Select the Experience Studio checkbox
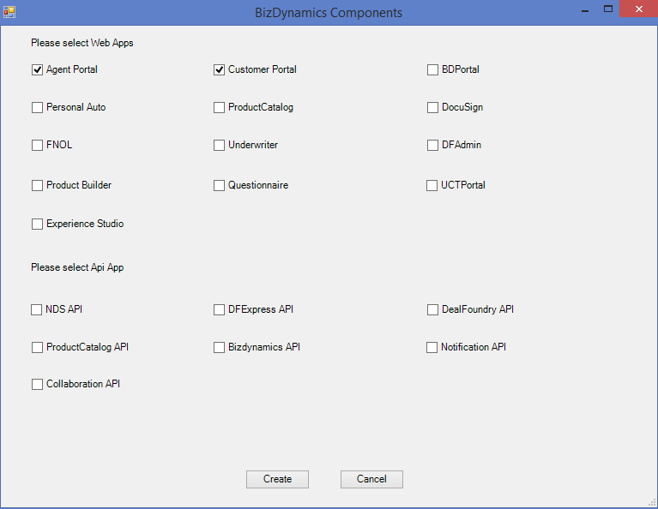The height and width of the screenshot is (509, 658). (38, 224)
